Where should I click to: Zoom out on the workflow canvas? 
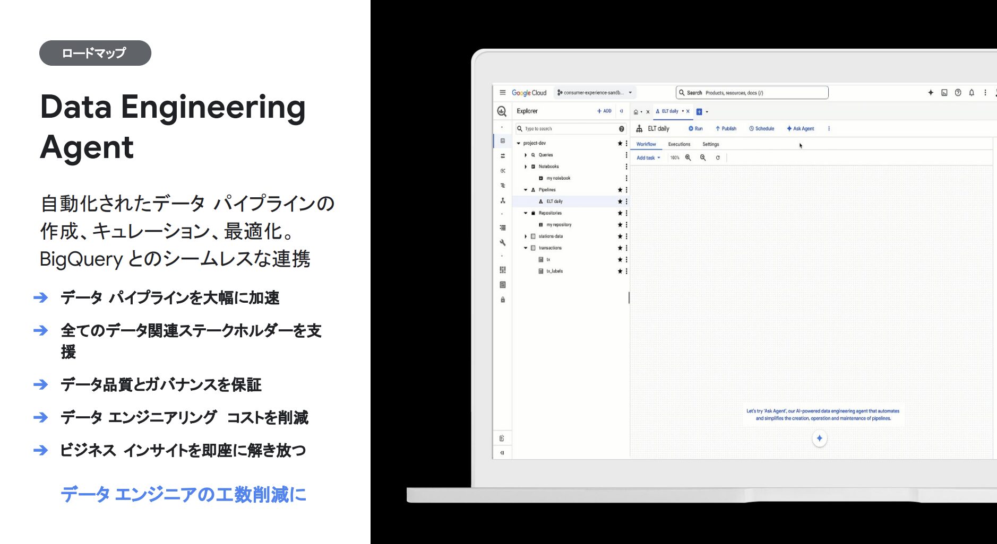point(703,157)
